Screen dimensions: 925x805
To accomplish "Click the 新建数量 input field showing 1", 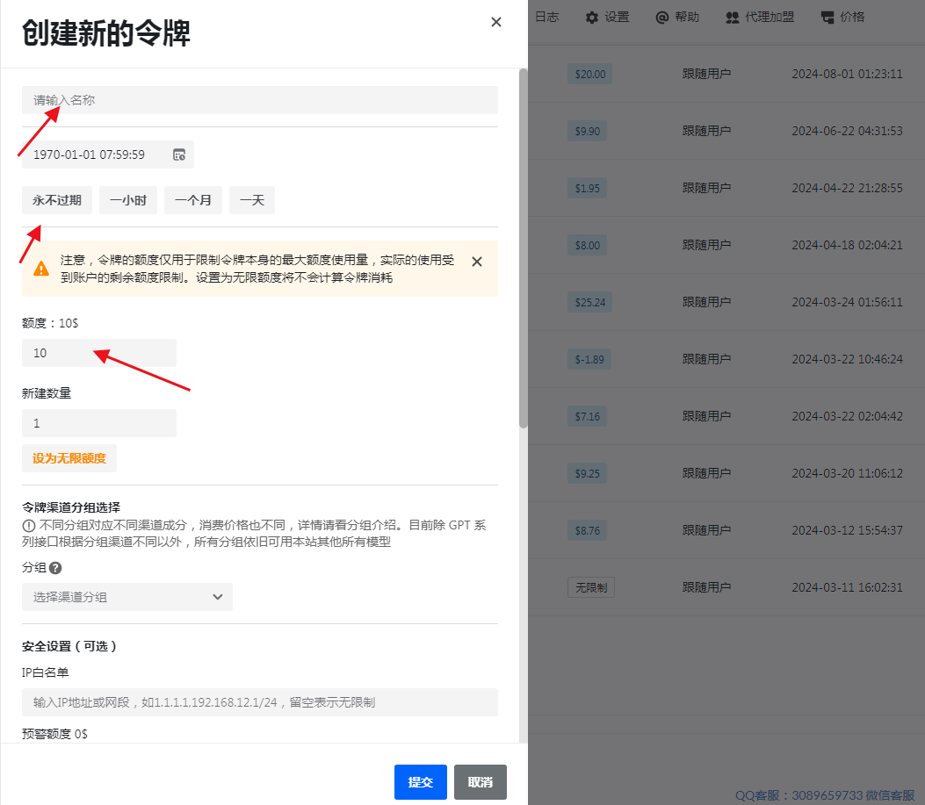I will (x=99, y=423).
